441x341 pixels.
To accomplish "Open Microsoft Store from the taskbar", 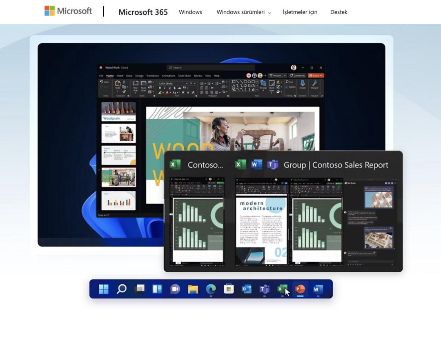I will point(229,289).
